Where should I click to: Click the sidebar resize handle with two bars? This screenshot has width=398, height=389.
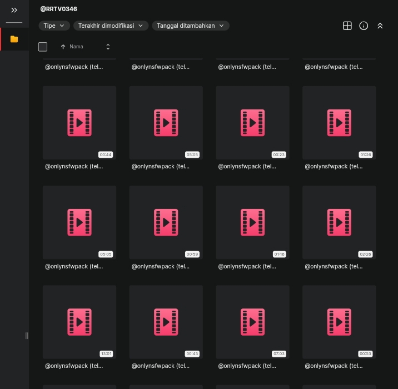click(27, 336)
